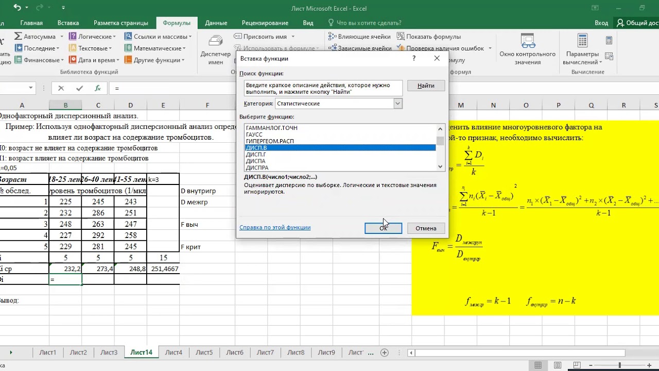Open Математические dropdown arrow
Viewport: 659px width, 371px height.
pyautogui.click(x=184, y=48)
